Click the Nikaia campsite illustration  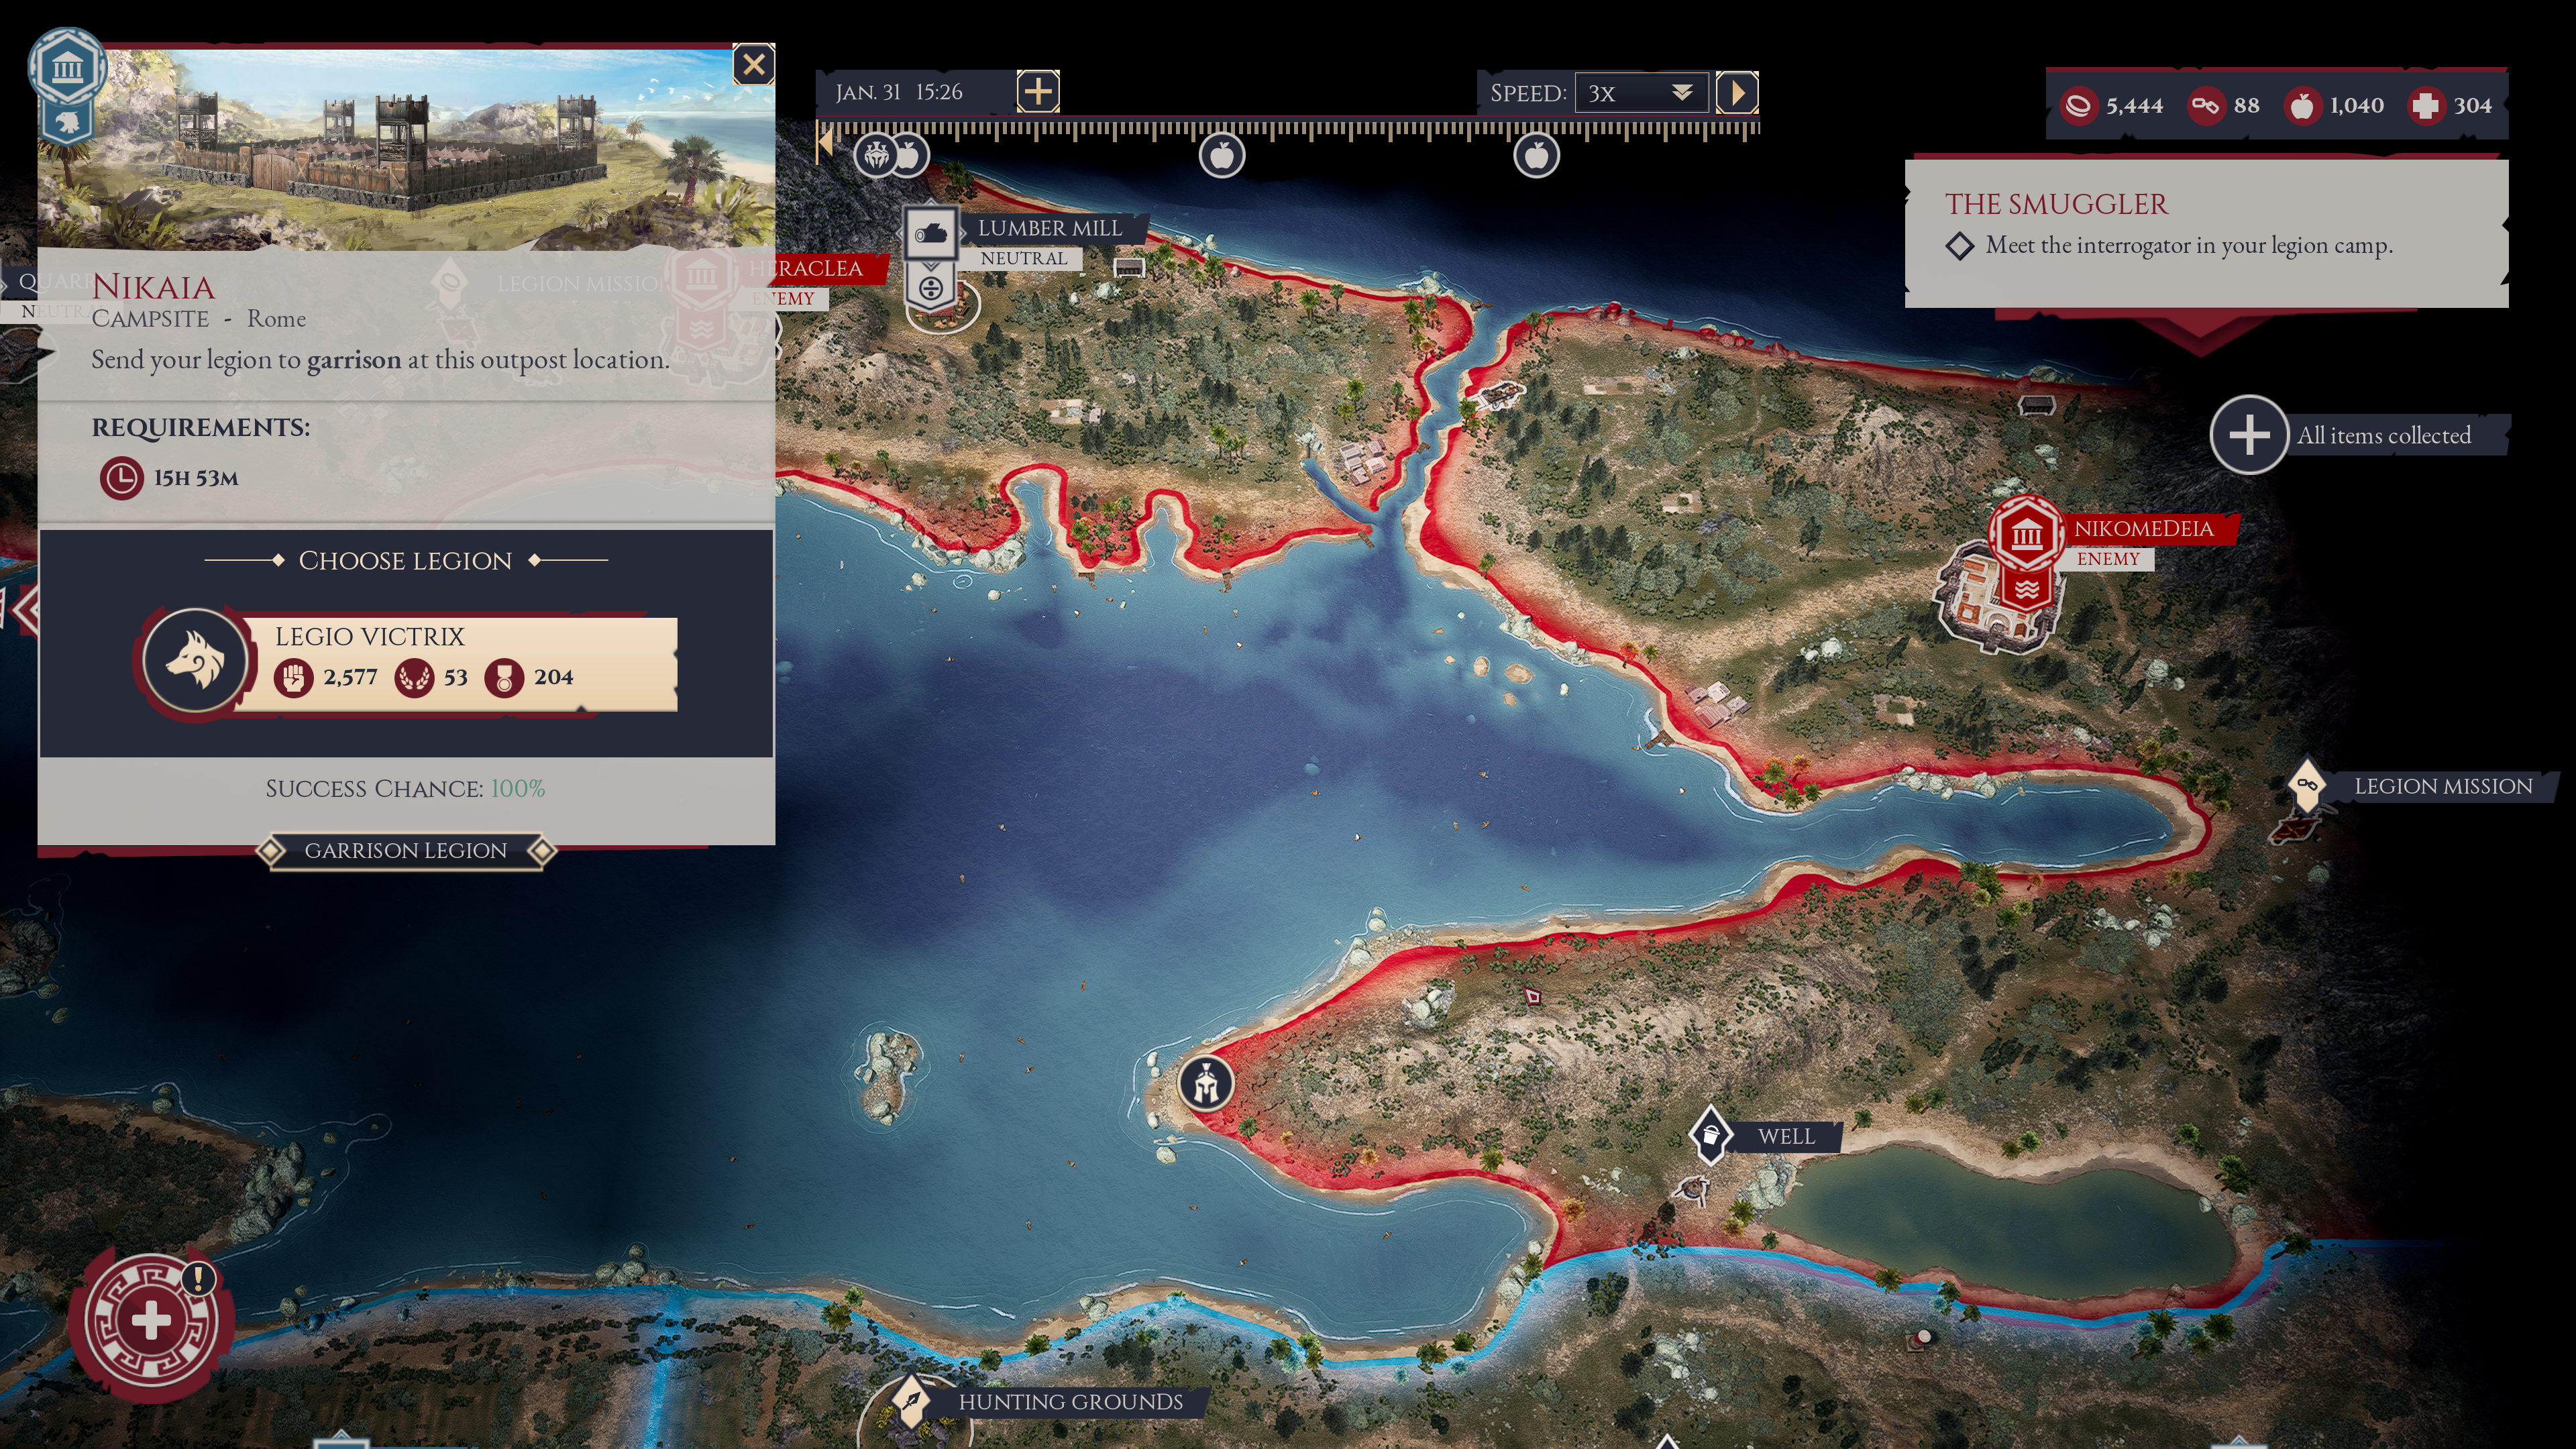point(405,148)
